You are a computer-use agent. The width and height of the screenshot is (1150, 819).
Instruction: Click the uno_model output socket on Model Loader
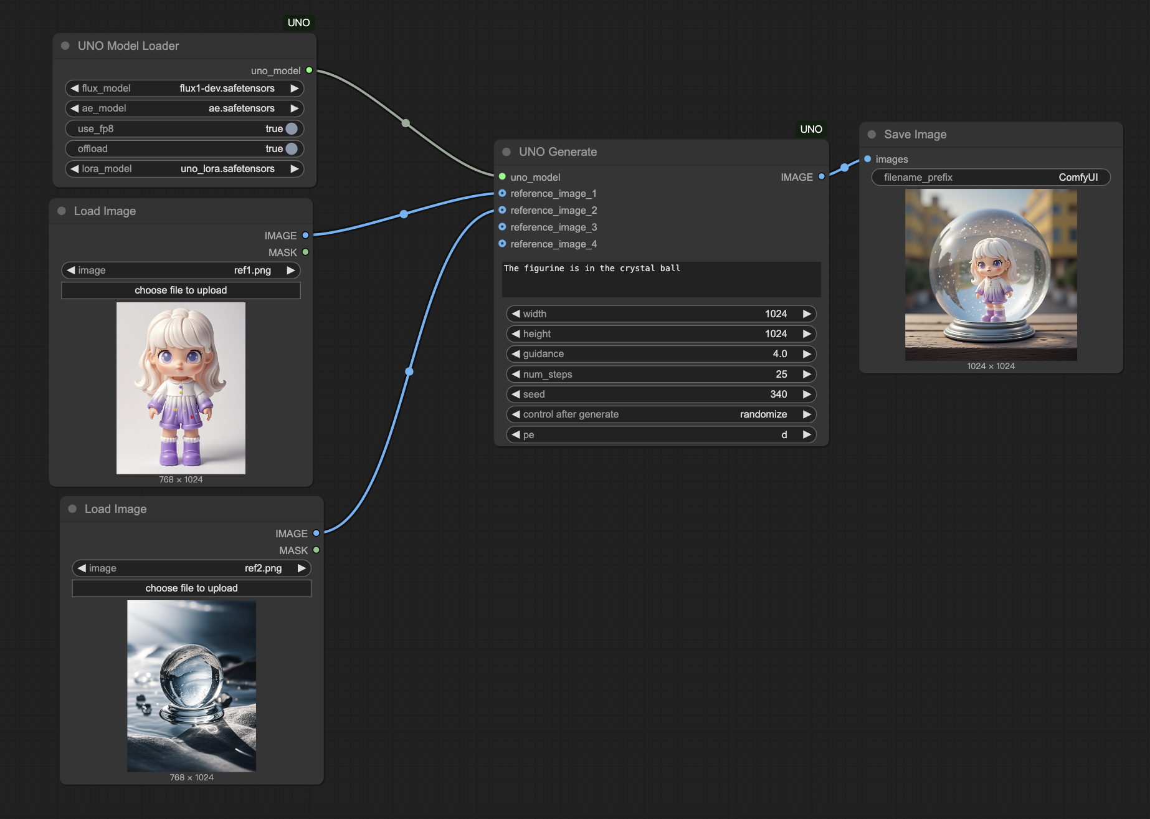click(x=309, y=70)
